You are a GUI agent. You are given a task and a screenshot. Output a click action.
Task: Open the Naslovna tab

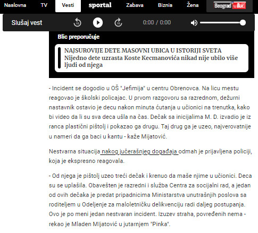[x=15, y=5]
